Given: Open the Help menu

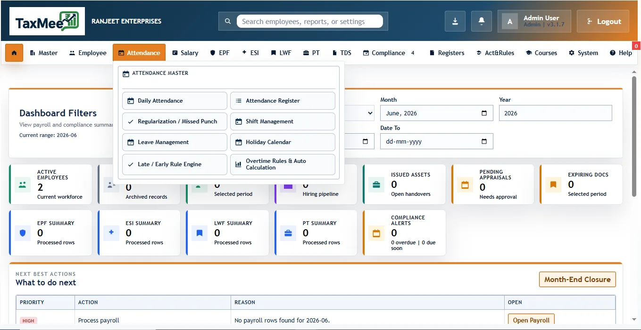Looking at the screenshot, I should click(x=621, y=53).
